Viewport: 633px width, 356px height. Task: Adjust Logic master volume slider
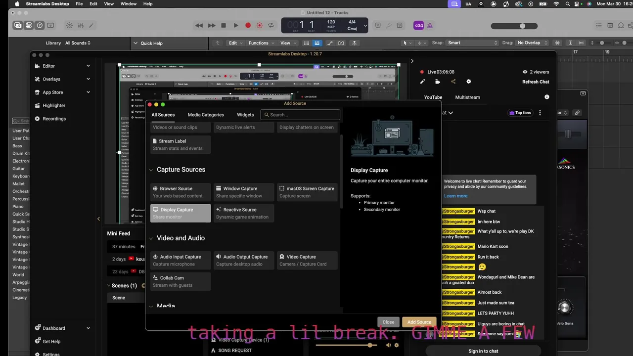(x=514, y=26)
